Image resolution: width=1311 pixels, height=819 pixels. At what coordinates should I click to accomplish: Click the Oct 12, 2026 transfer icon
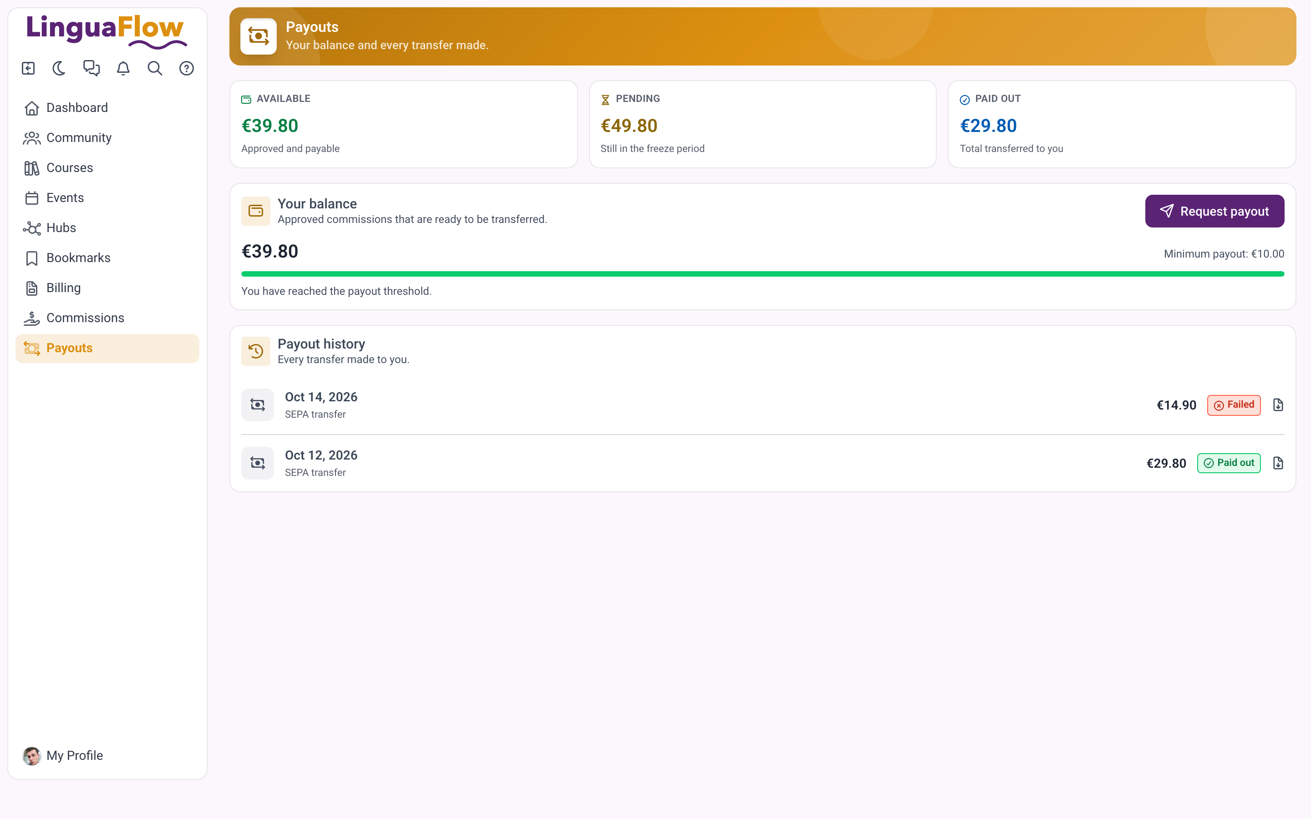tap(257, 463)
